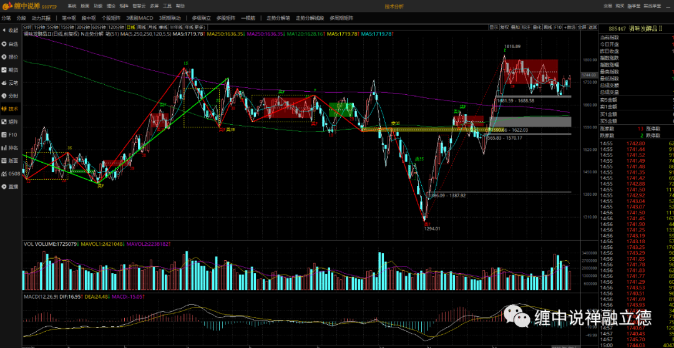Open the 功能 menu
This screenshot has height=348, width=674.
click(x=98, y=6)
